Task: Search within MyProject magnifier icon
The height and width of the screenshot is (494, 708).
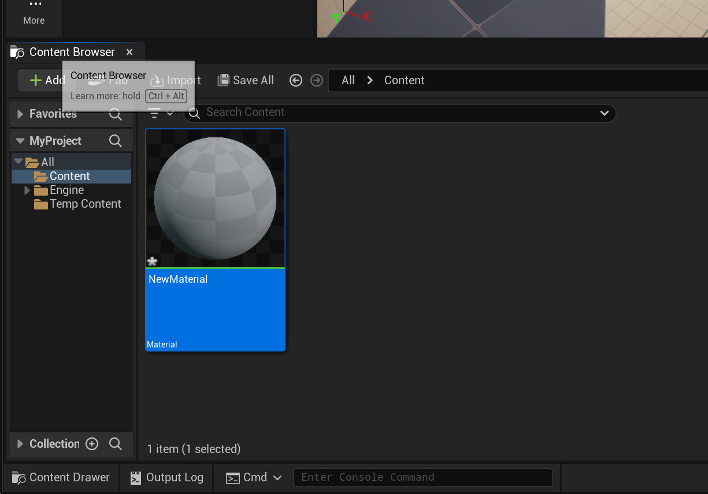Action: (116, 141)
